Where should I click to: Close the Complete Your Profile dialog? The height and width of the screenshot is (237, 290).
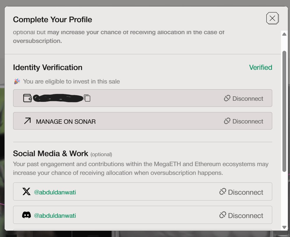click(273, 18)
